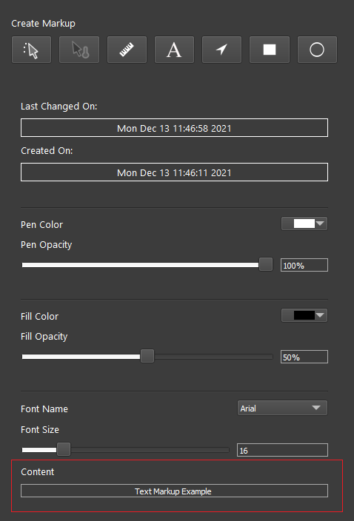Click the Pen Opacity slider handle
The height and width of the screenshot is (521, 354).
pos(266,264)
